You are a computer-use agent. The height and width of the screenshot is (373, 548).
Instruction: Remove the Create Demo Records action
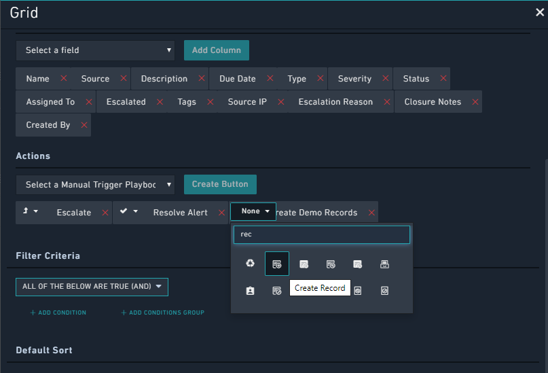coord(371,213)
